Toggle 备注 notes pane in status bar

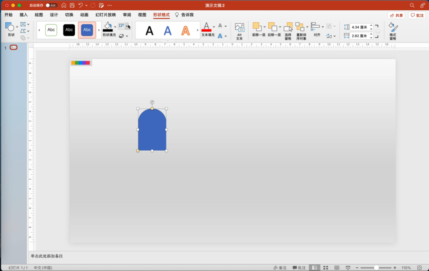coord(280,268)
